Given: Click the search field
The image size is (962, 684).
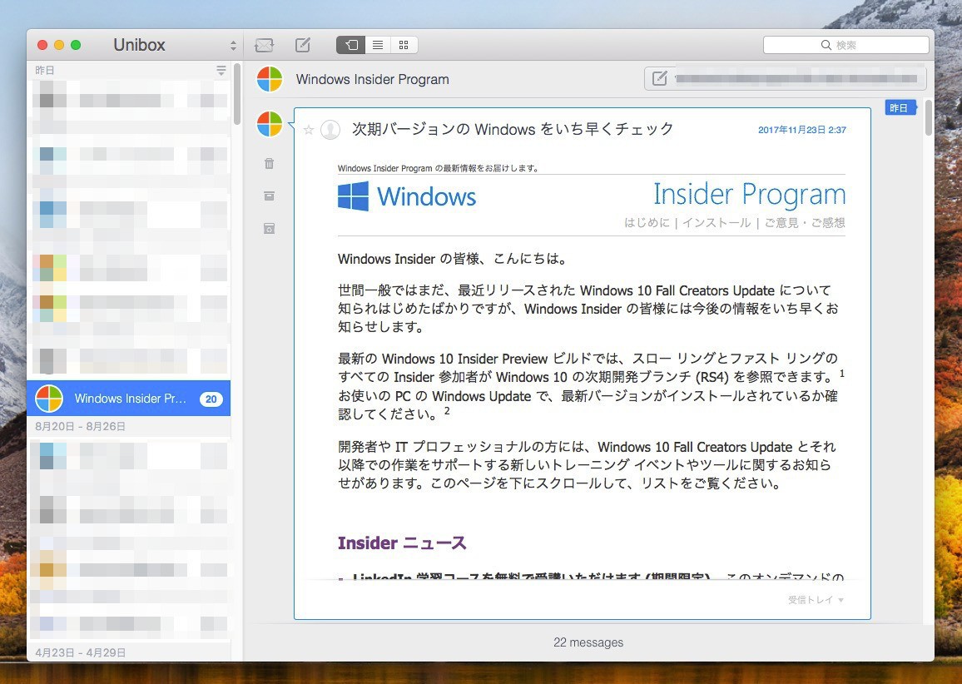Looking at the screenshot, I should coord(845,45).
